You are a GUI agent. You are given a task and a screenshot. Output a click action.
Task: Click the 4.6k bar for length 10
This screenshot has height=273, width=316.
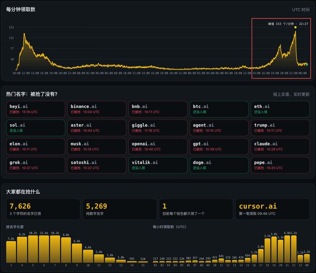tap(88, 256)
